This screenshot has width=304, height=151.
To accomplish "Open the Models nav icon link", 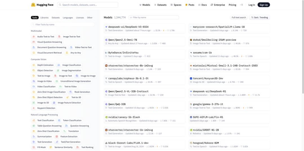I will [140, 5].
